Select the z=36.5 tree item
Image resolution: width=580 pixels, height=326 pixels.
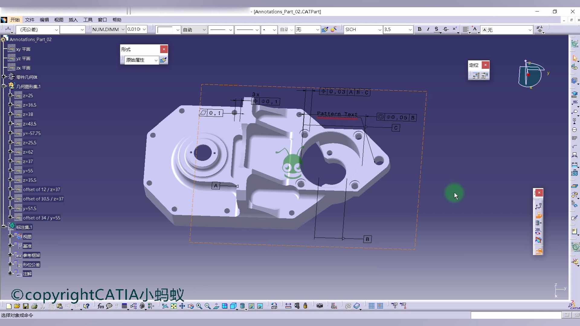point(30,105)
